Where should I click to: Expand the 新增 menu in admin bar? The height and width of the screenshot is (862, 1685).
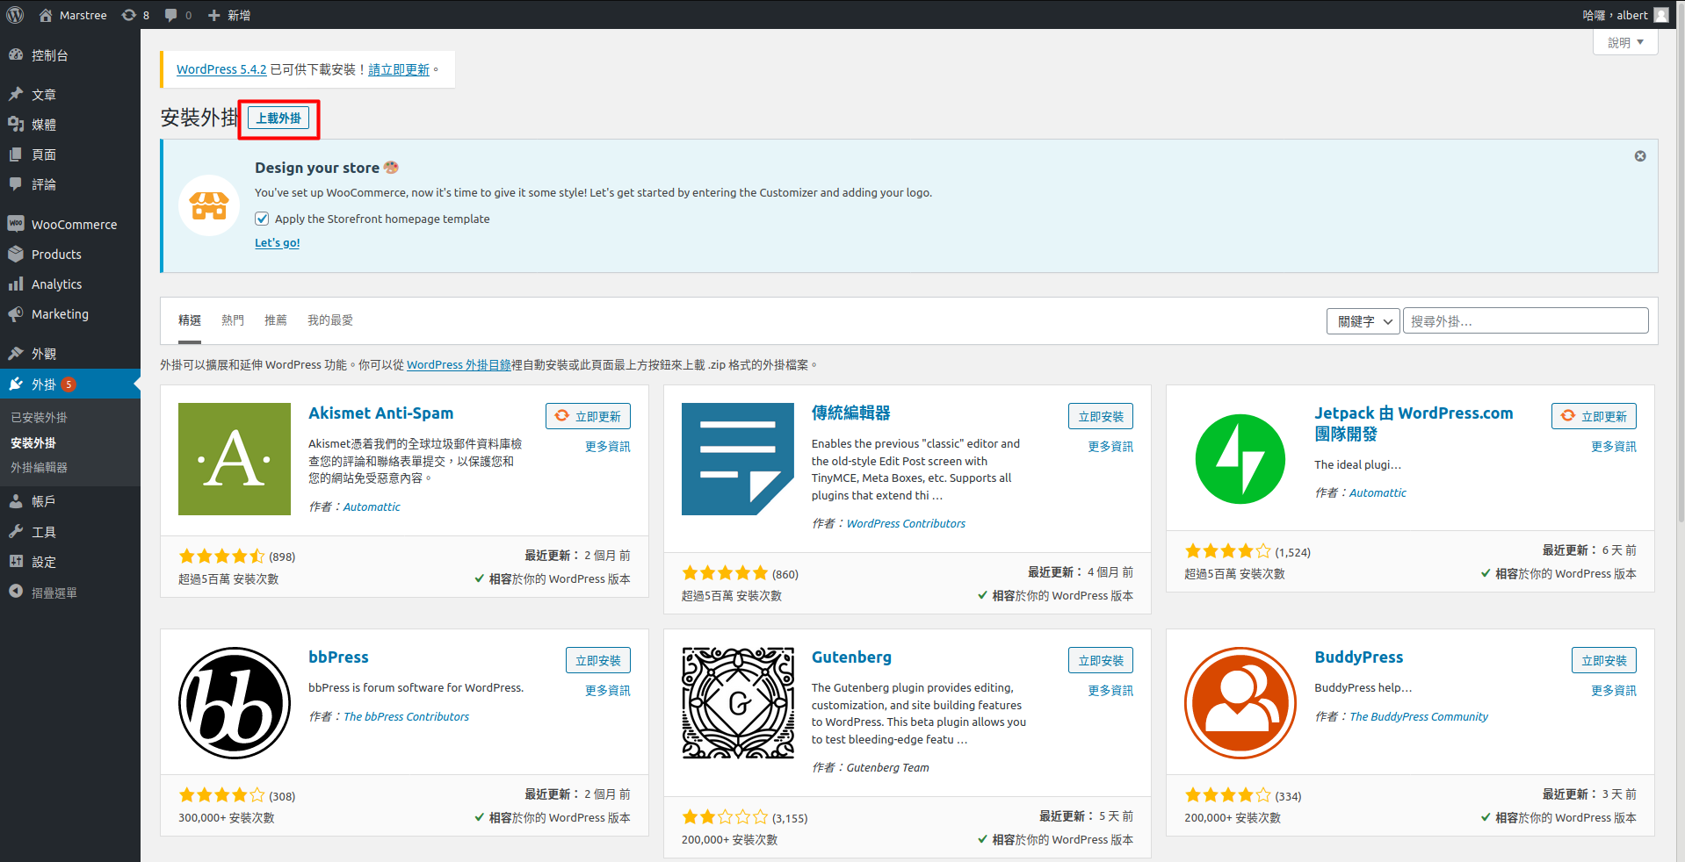click(x=229, y=15)
